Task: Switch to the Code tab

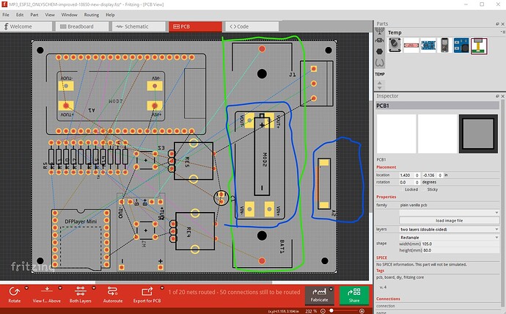Action: pyautogui.click(x=252, y=26)
